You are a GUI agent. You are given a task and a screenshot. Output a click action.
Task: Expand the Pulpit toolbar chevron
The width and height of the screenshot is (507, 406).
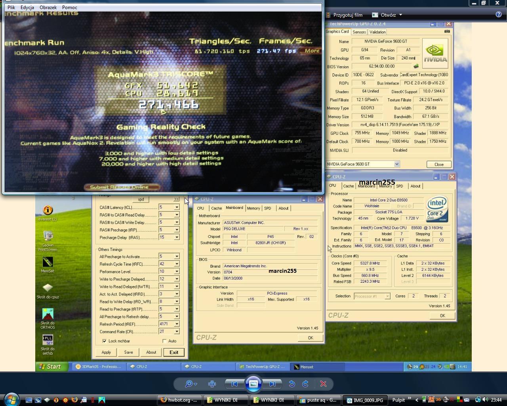coord(410,398)
